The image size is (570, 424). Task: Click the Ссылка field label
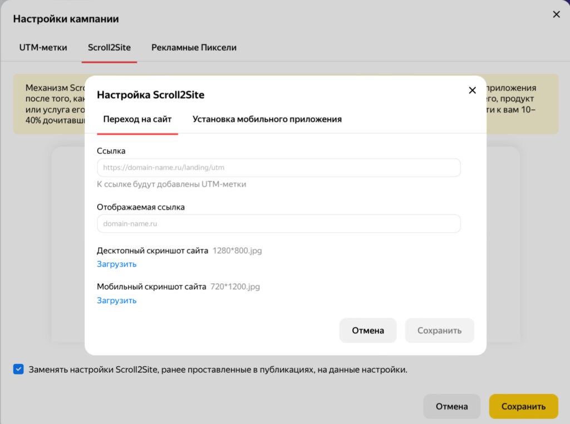tap(111, 151)
